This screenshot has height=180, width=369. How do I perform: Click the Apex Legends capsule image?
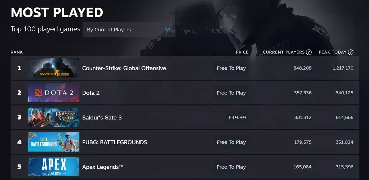(x=54, y=167)
